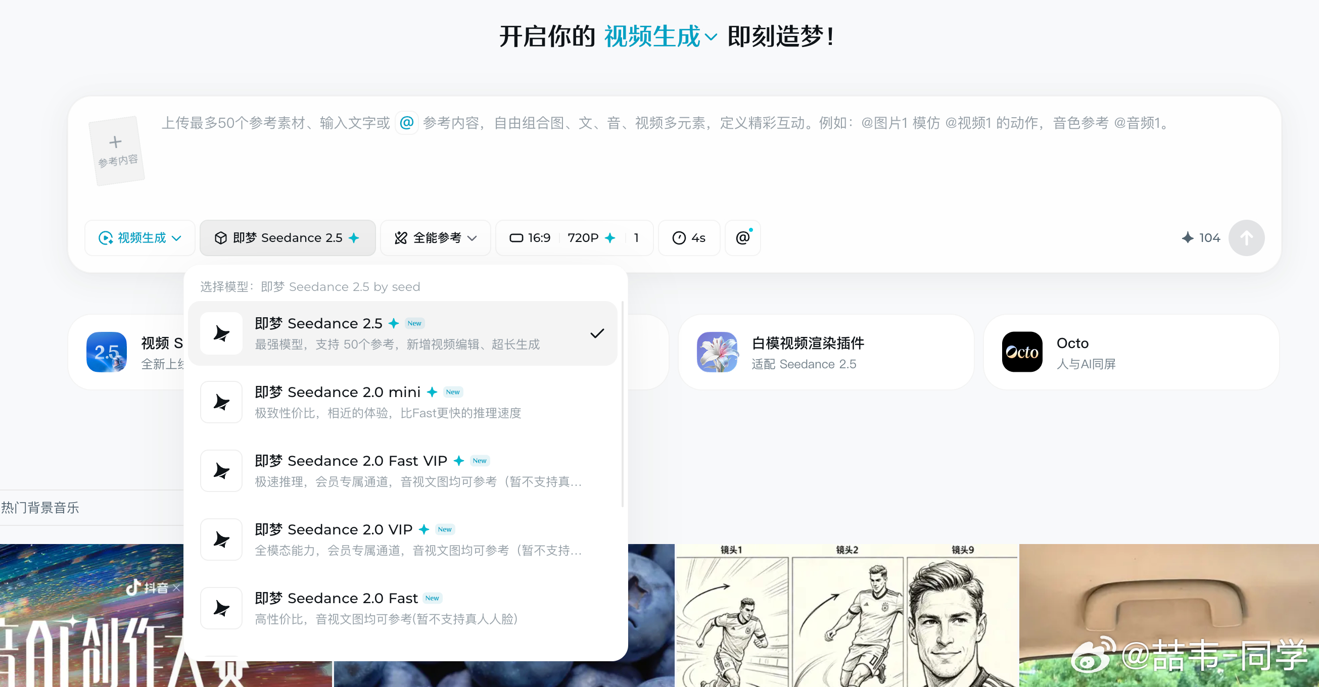Image resolution: width=1319 pixels, height=687 pixels.
Task: Click the black Octo app icon
Action: click(x=1022, y=352)
